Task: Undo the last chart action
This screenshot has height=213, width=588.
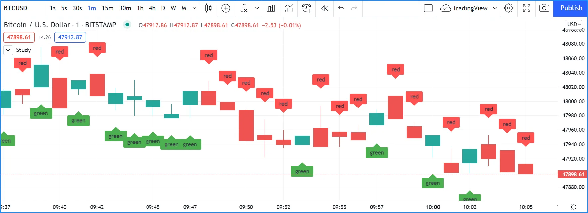Action: tap(341, 8)
